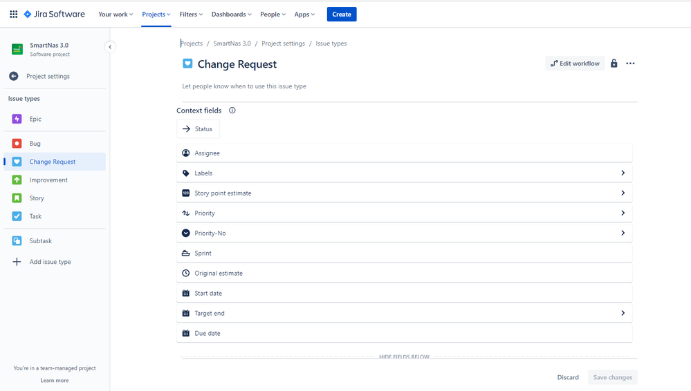Click the Learn more link

click(x=55, y=381)
